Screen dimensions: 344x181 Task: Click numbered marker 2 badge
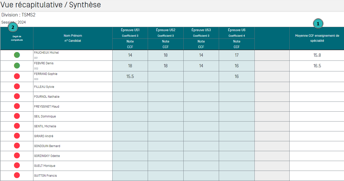[13, 27]
